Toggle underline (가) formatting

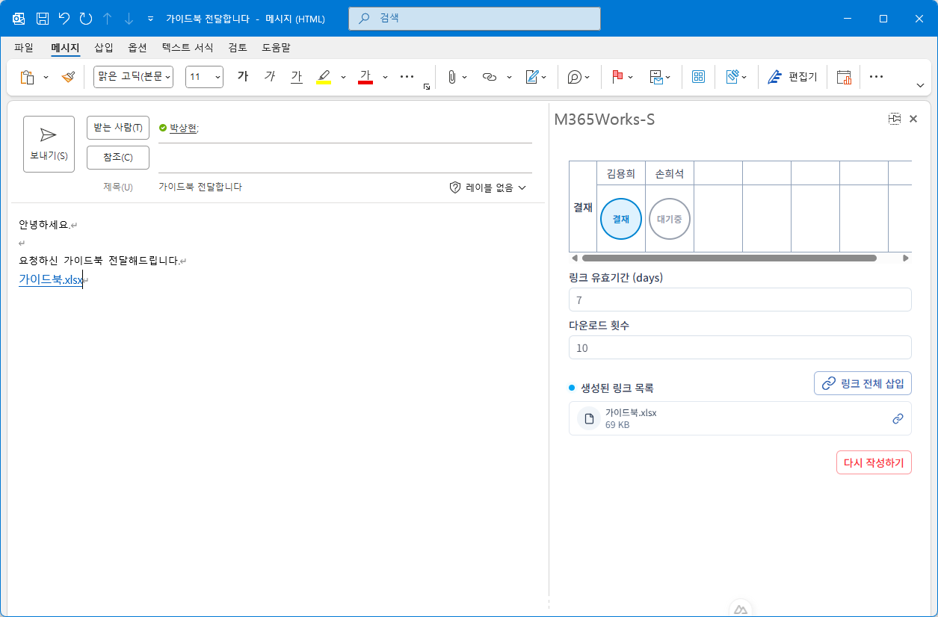point(297,77)
